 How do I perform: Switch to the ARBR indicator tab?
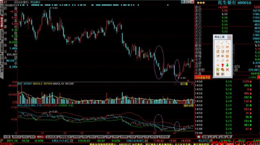[124, 137]
